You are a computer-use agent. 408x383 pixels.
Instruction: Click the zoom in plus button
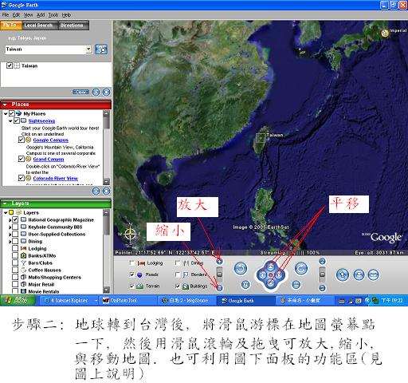click(x=219, y=262)
